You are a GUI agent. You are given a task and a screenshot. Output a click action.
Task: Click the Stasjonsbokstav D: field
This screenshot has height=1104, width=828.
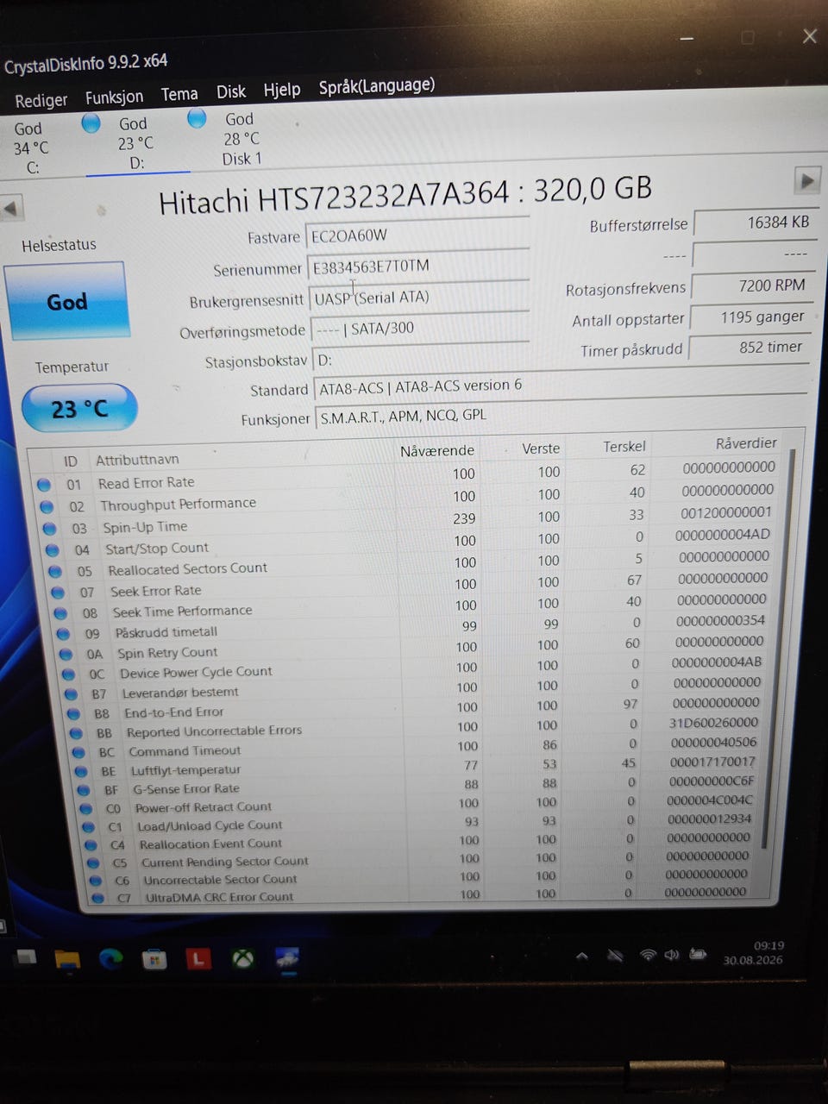420,359
